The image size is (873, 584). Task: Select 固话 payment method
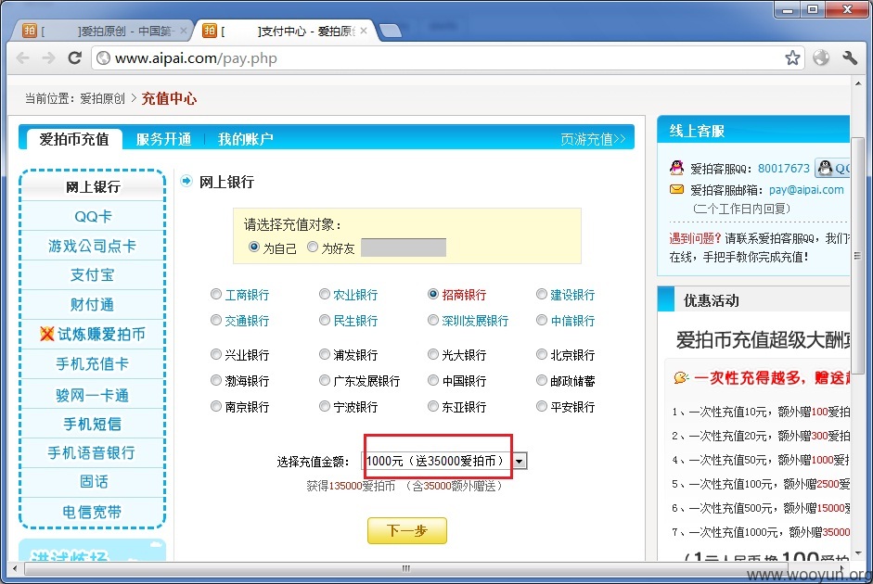(93, 482)
